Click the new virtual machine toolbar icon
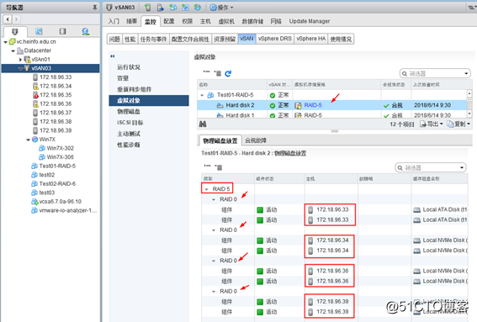This screenshot has height=322, width=477. point(172,8)
